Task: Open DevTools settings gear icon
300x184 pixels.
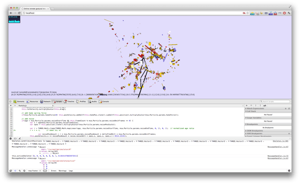Action: tap(289, 171)
